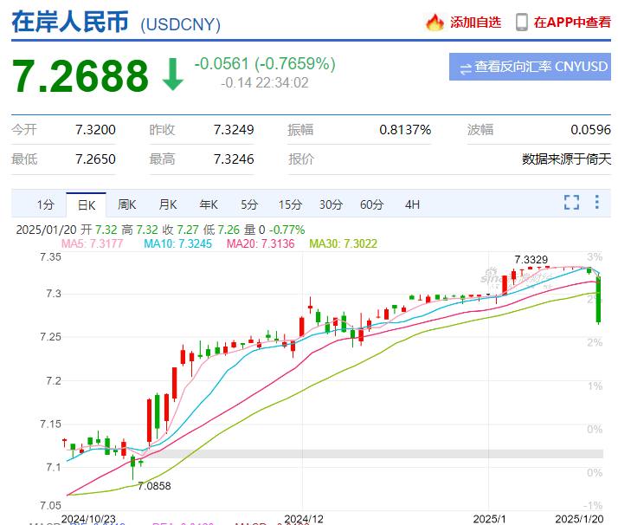Click the phone icon for app viewing
Image resolution: width=618 pixels, height=525 pixels.
point(521,23)
